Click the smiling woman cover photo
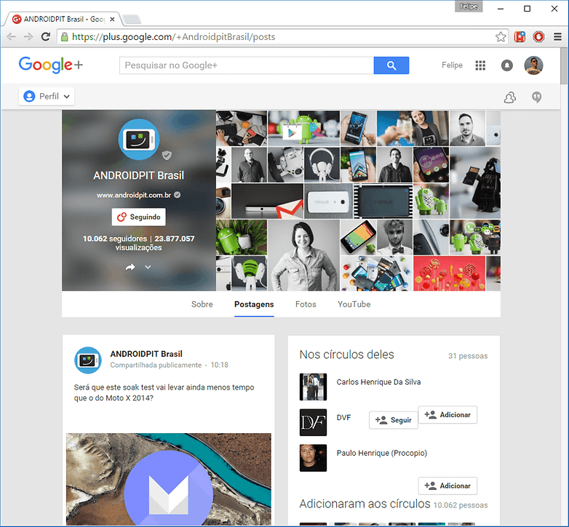This screenshot has height=527, width=569. [303, 255]
